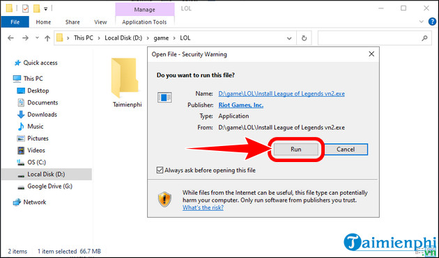Switch to the View ribbon tab
The image size is (439, 258).
click(x=100, y=22)
